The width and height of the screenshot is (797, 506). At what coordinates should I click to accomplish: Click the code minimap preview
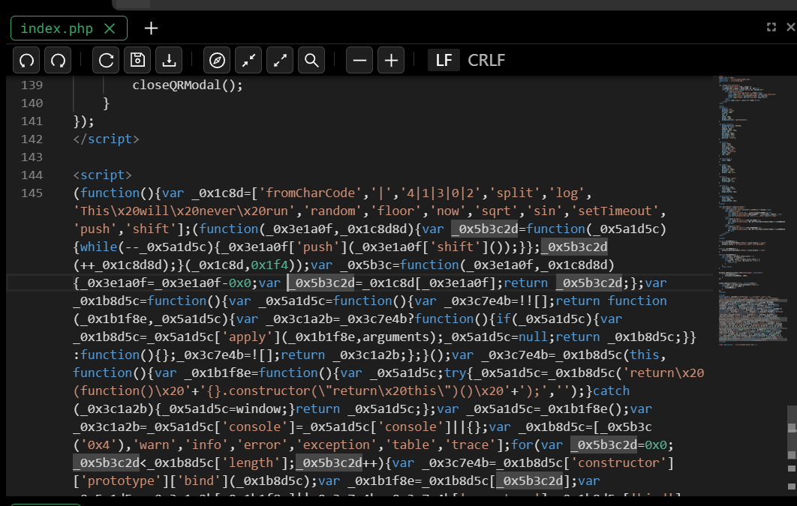(750, 187)
